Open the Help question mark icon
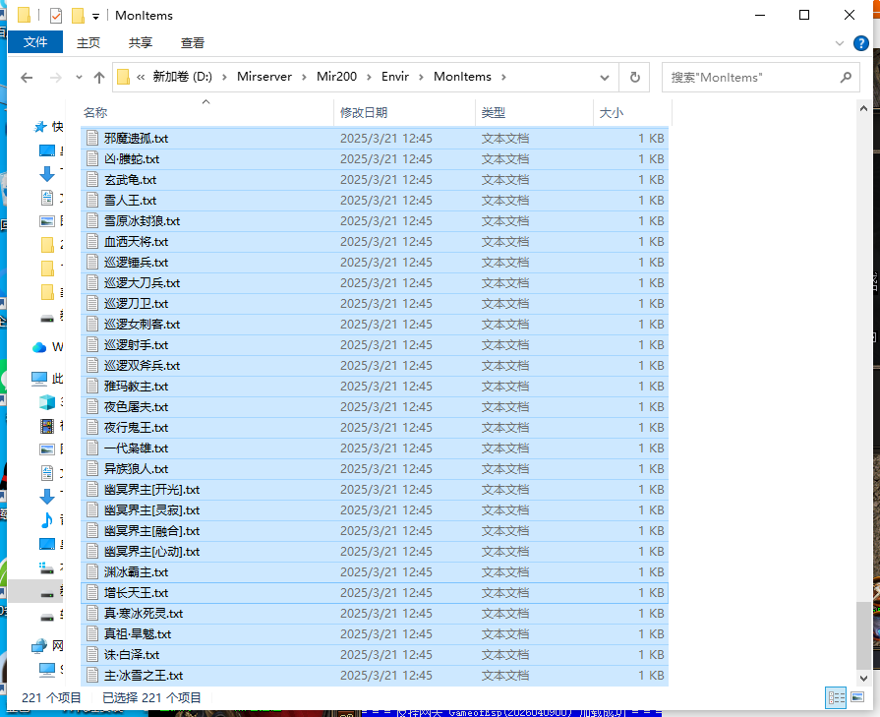 (x=861, y=43)
